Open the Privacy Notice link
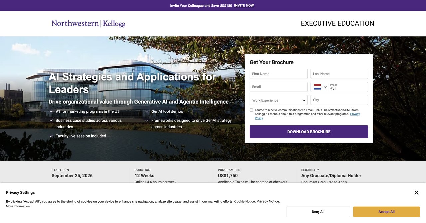This screenshot has height=223, width=426. 268,201
